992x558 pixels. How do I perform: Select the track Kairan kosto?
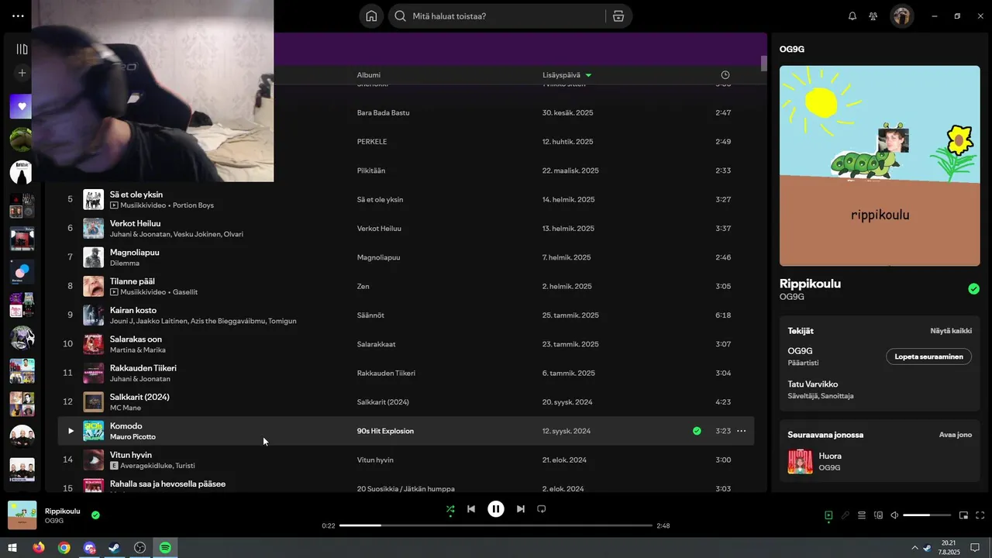click(133, 310)
